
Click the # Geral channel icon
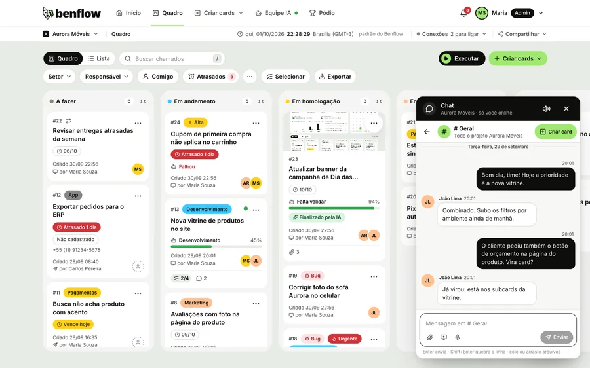[x=444, y=132]
